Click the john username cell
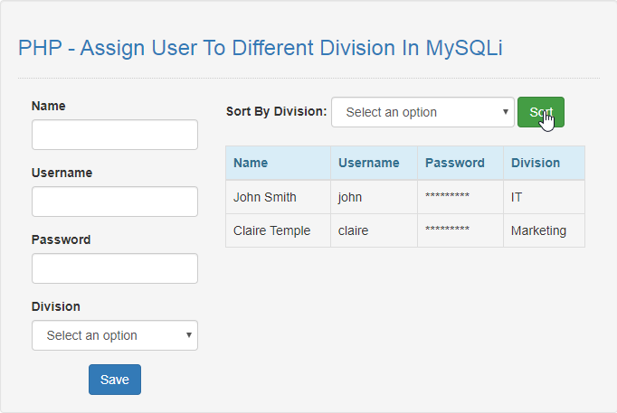 coord(374,197)
